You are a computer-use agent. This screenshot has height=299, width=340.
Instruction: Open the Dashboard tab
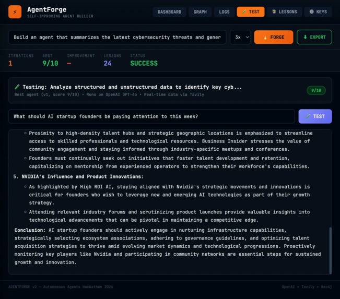[169, 12]
